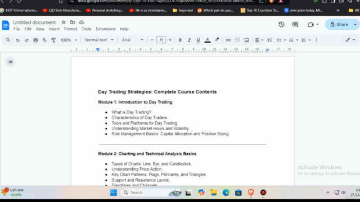Open the text color picker
This screenshot has height=202, width=360.
[x=208, y=40]
